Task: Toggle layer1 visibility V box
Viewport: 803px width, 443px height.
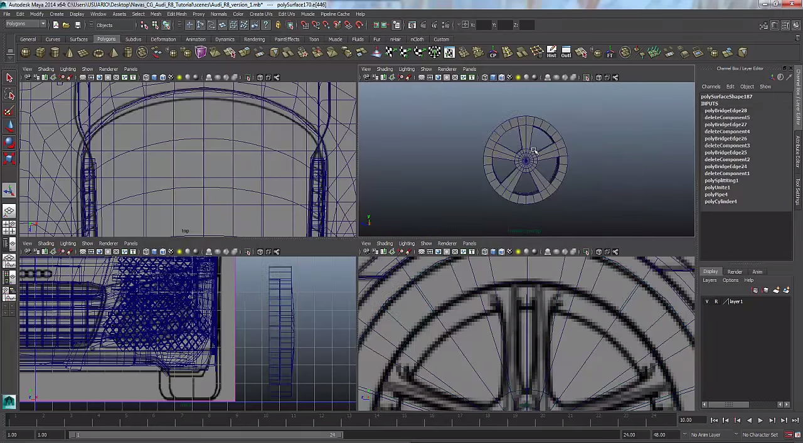Action: (x=707, y=302)
